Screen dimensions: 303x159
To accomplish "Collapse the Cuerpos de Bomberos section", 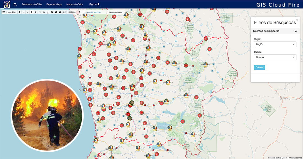I will (x=296, y=31).
